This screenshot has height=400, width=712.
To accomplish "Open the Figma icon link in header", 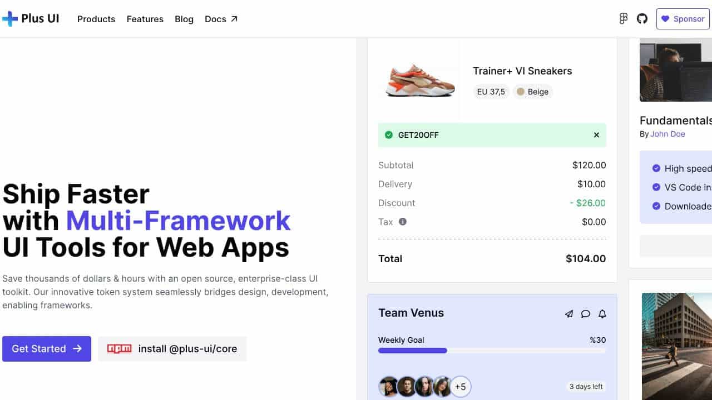I will 624,19.
